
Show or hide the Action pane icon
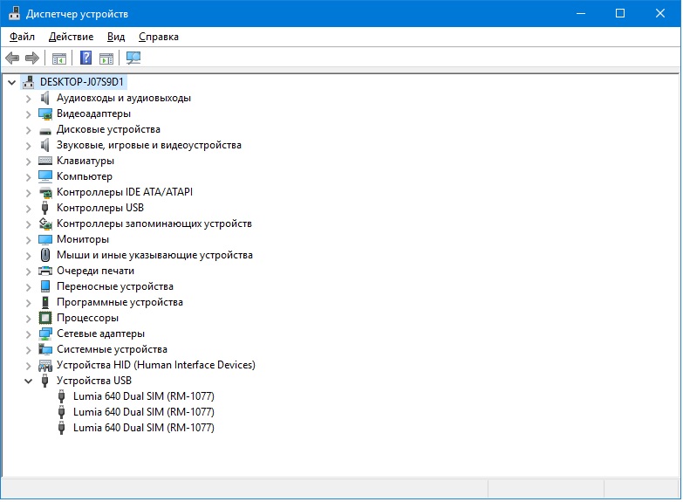pyautogui.click(x=106, y=58)
